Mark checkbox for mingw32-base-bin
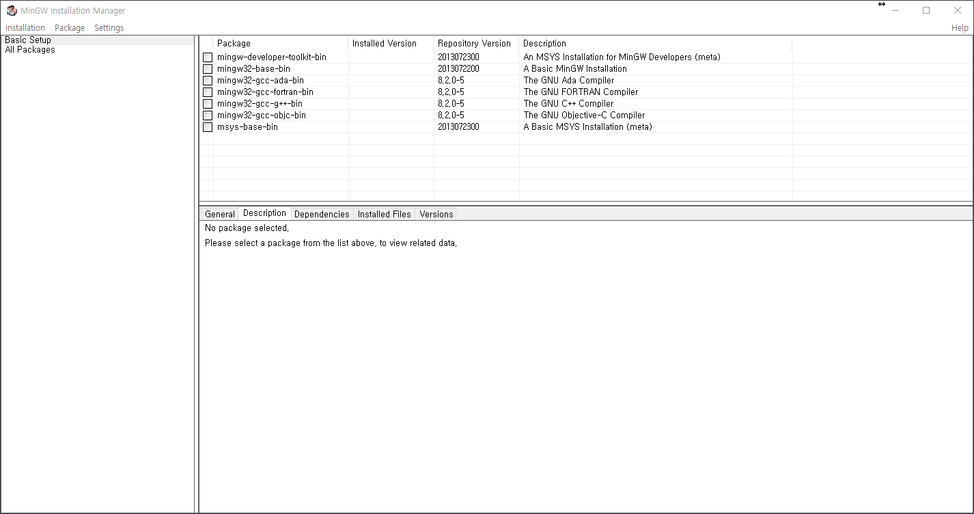This screenshot has height=514, width=974. (208, 69)
